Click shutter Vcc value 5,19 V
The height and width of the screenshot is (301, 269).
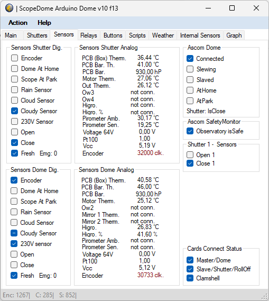coord(147,145)
